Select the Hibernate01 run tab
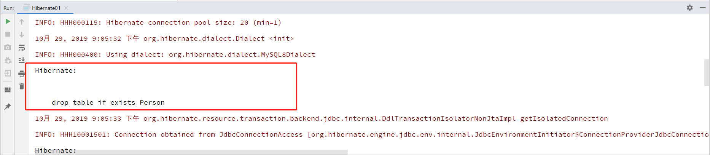The image size is (710, 155). [x=46, y=8]
